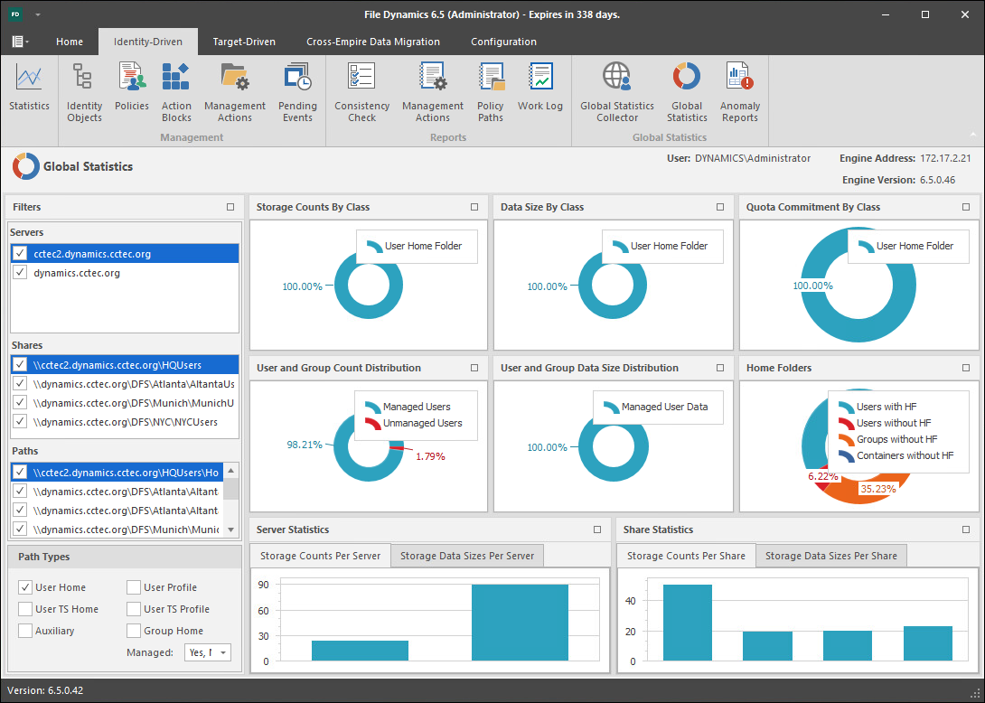Toggle the Group Home checkbox

134,631
